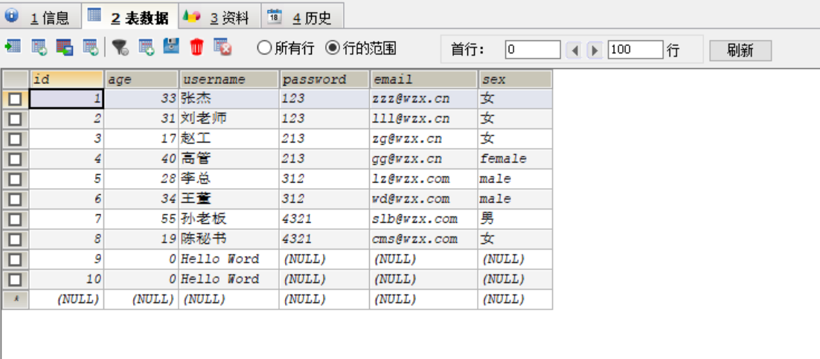Select the id cell showing 1

[x=66, y=99]
